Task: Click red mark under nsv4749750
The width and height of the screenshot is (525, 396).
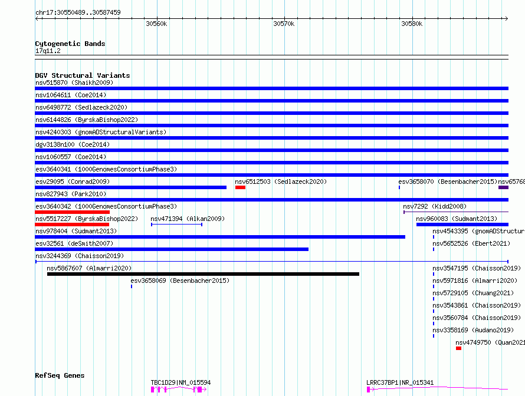Action: click(459, 348)
